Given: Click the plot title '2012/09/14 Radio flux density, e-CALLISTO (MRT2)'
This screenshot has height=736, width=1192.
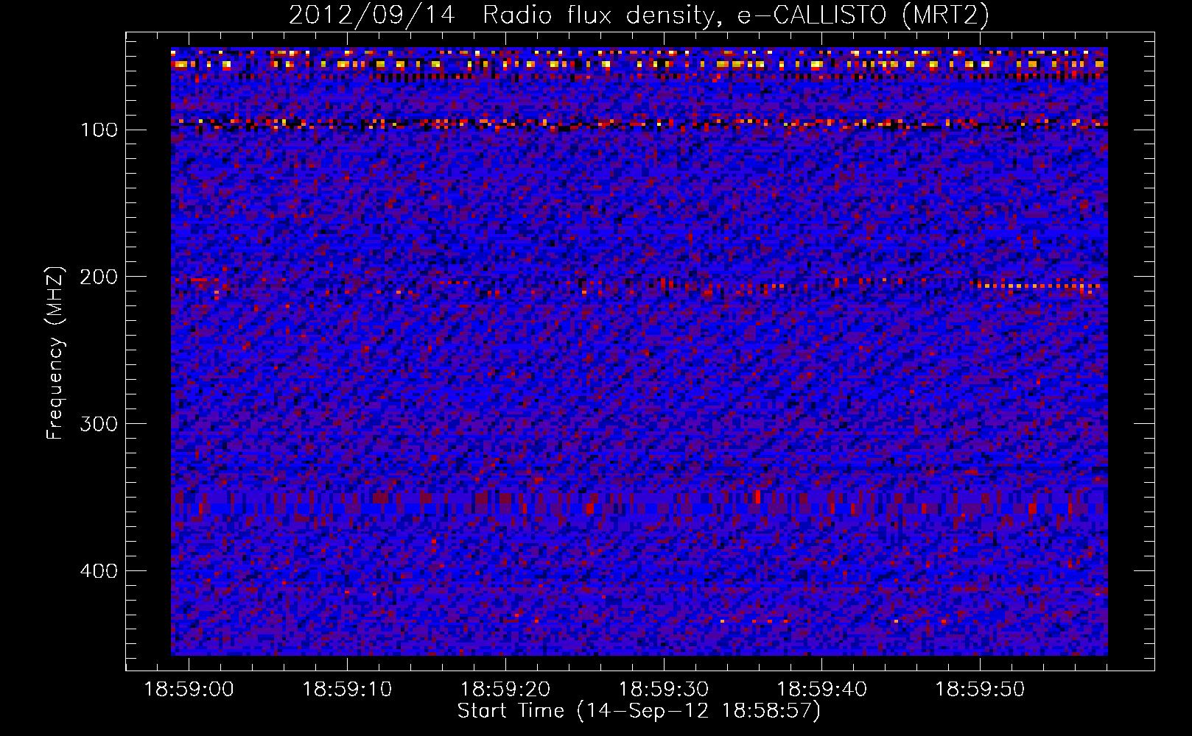Looking at the screenshot, I should tap(639, 15).
